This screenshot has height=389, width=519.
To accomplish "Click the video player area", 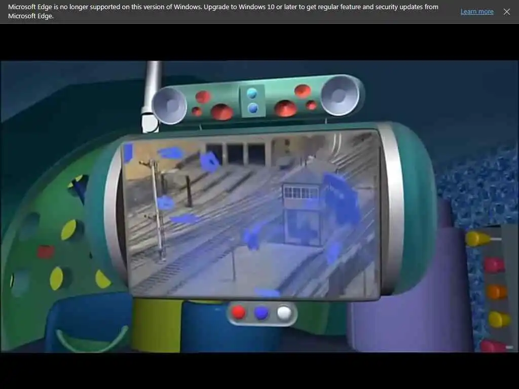I will (x=259, y=206).
